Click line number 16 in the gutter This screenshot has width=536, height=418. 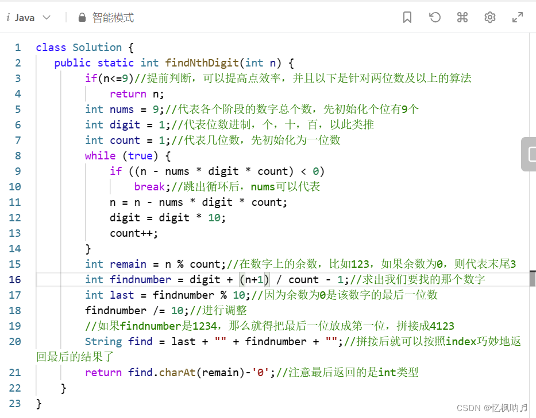click(x=15, y=279)
